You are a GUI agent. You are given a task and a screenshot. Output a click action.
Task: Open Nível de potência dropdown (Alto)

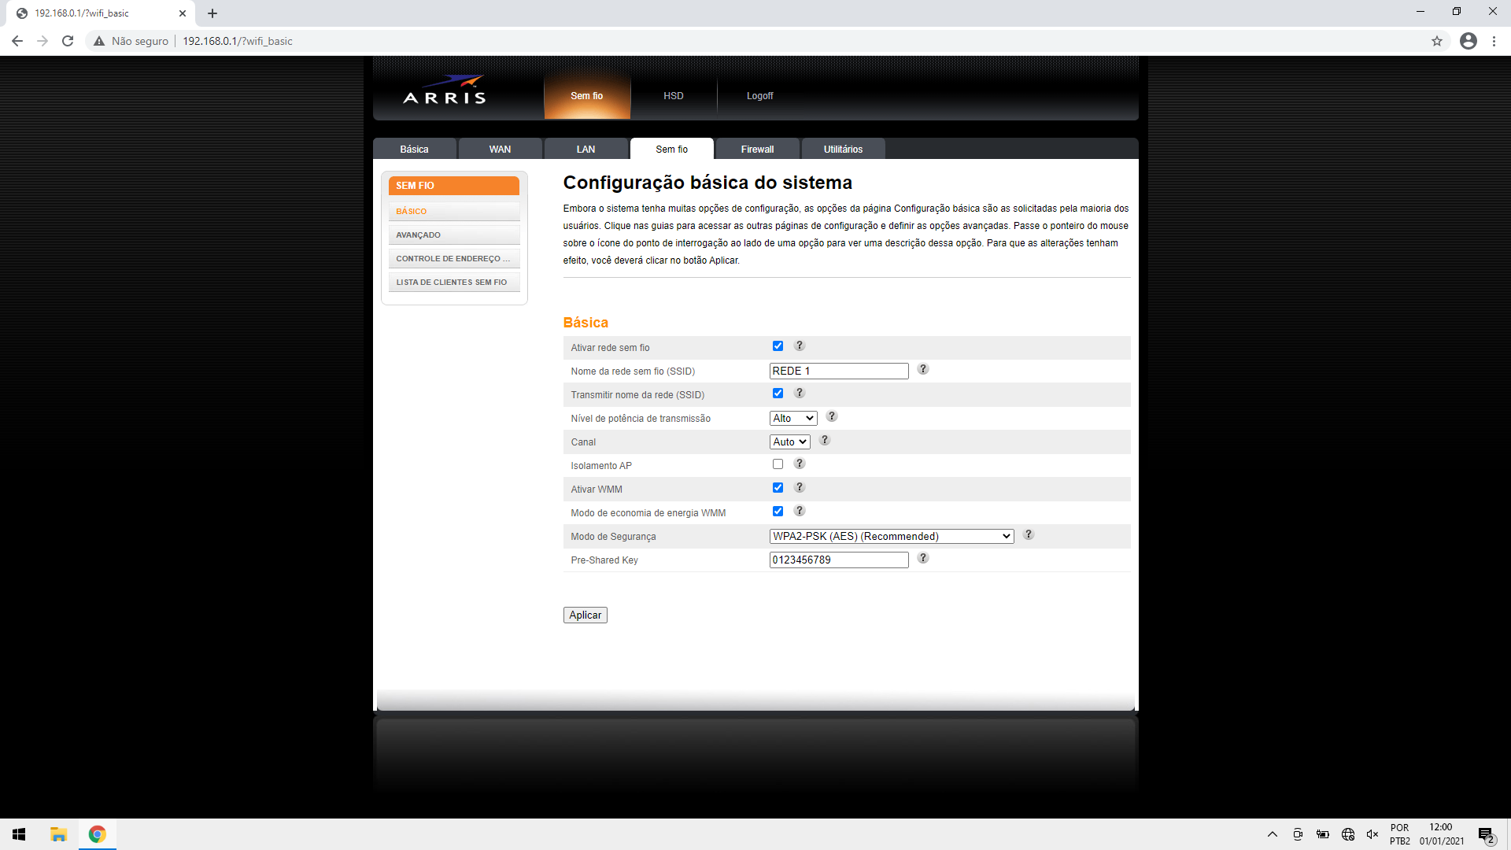tap(793, 418)
